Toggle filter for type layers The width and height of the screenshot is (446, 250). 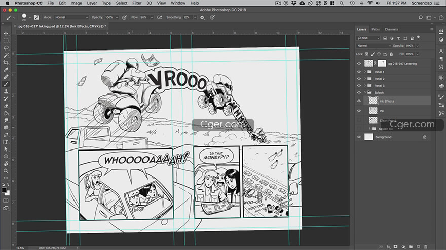pyautogui.click(x=398, y=38)
